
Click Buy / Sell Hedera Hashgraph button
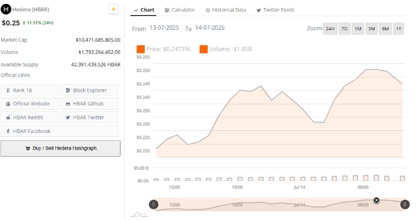61,148
